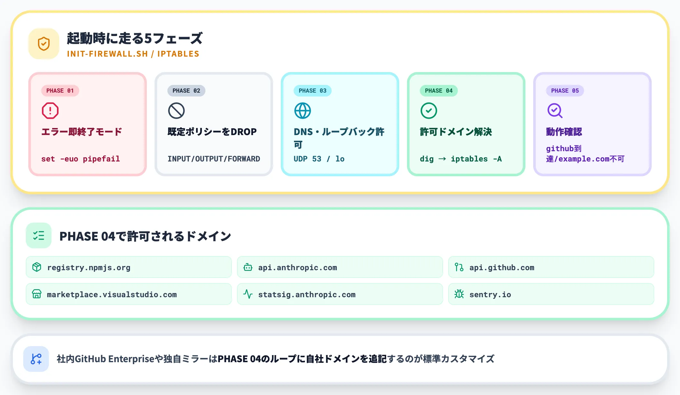
Task: Click the text INPUT/OUTPUT/FORWARD
Action: pos(214,159)
